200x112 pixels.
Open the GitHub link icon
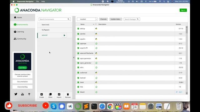(29, 94)
